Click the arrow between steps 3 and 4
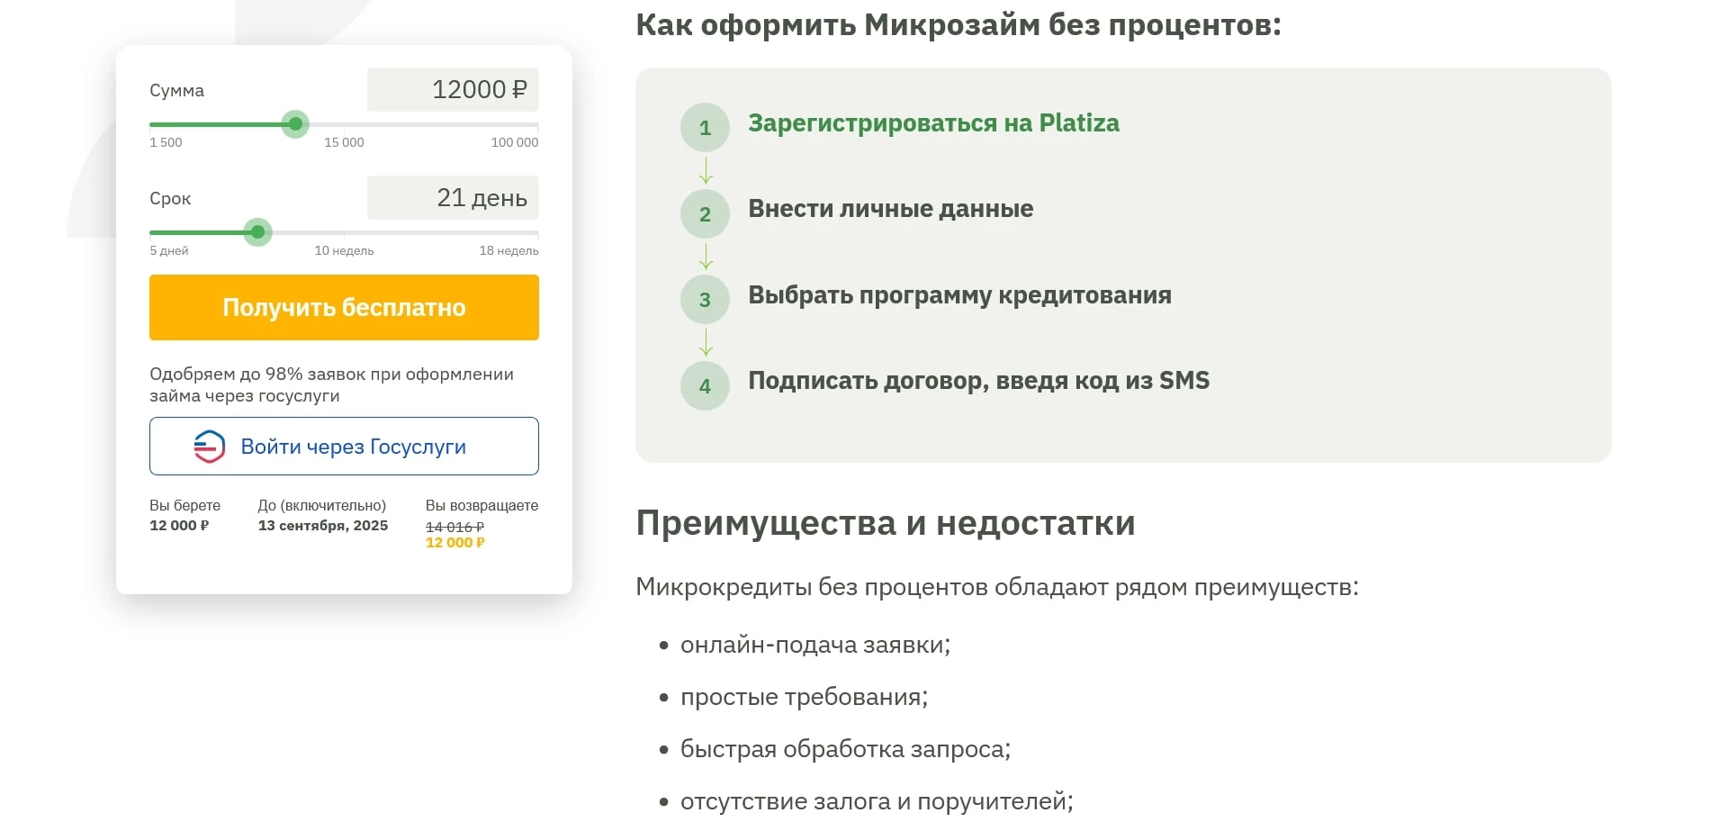The width and height of the screenshot is (1728, 822). point(708,341)
